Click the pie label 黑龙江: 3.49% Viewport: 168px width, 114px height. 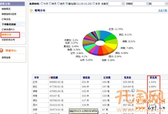71,46
